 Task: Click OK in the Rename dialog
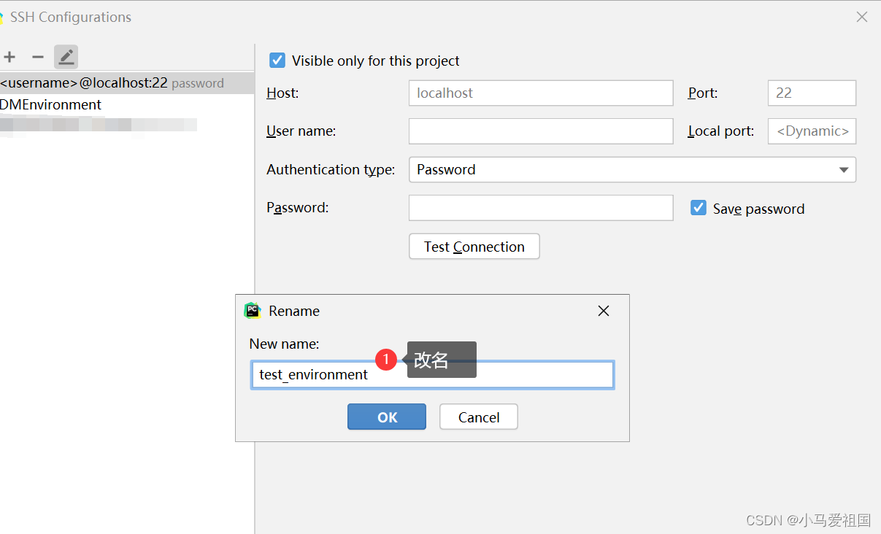pyautogui.click(x=387, y=417)
